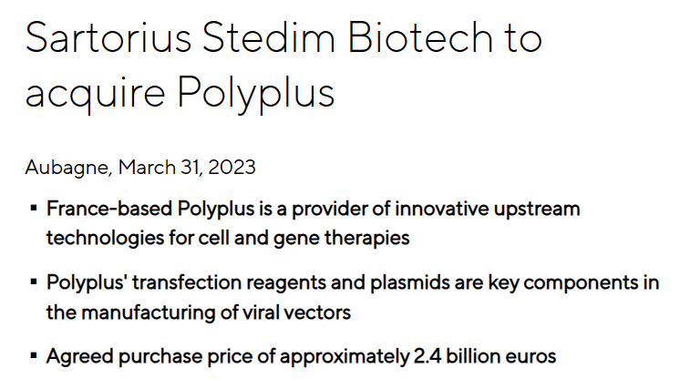Image resolution: width=680 pixels, height=389 pixels.
Task: Click the bullet marker before "Agreed purchase price"
Action: point(33,356)
